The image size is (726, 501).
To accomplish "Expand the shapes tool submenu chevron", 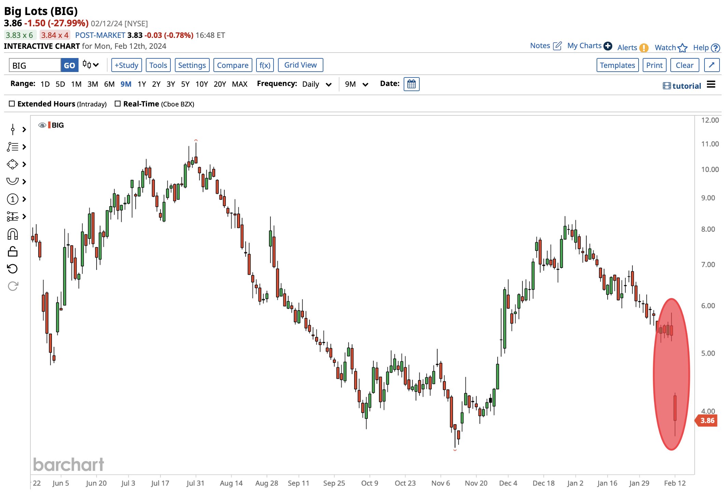I will click(x=24, y=164).
